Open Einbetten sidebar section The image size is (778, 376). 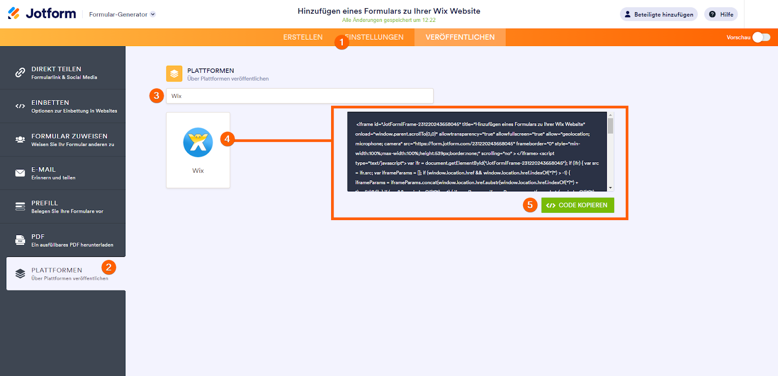click(63, 106)
